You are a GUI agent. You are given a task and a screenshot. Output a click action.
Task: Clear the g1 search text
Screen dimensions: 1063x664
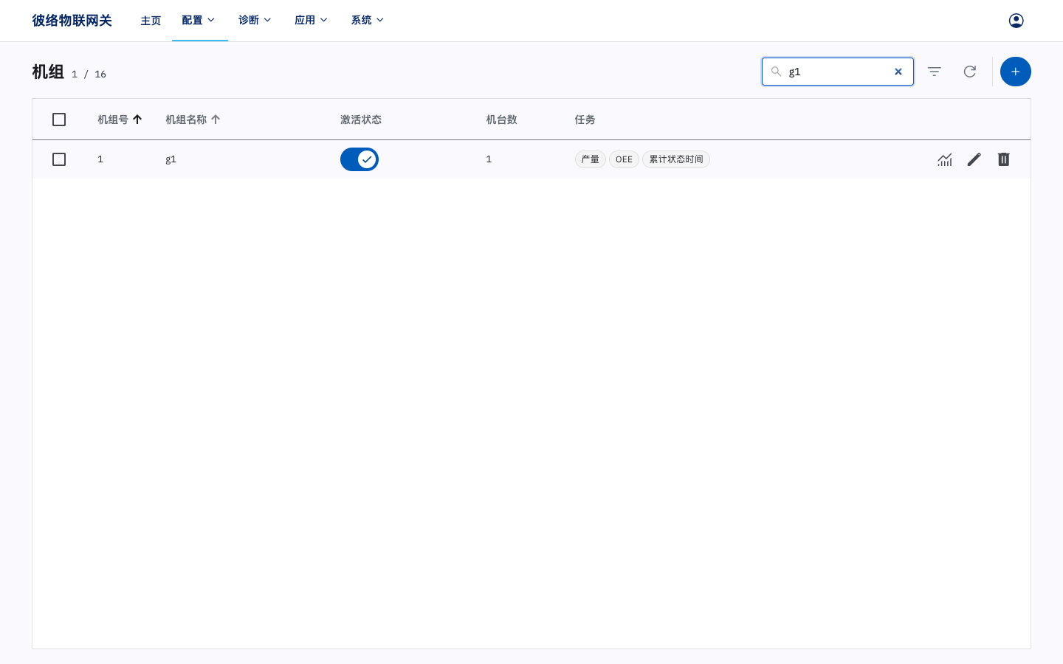coord(898,72)
